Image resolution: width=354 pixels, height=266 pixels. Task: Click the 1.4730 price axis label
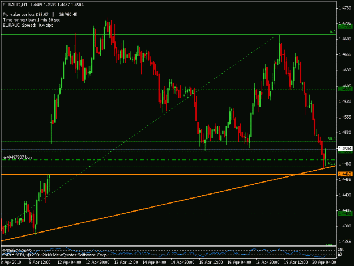tap(345, 8)
